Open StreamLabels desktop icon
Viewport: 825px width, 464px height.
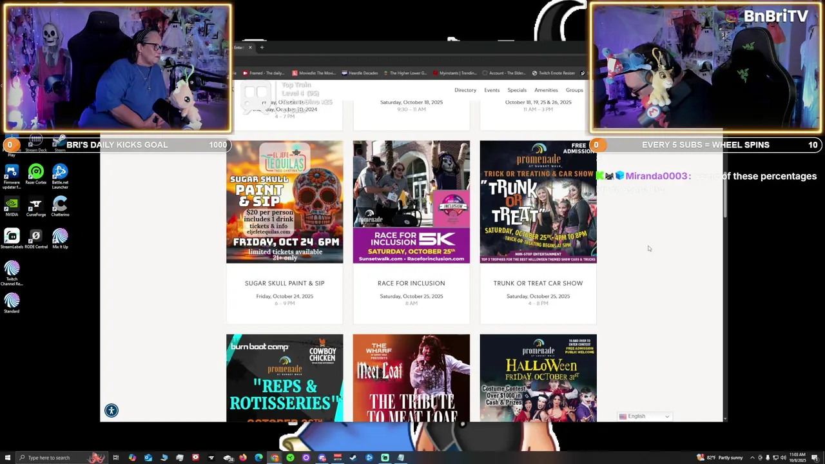[x=12, y=239]
